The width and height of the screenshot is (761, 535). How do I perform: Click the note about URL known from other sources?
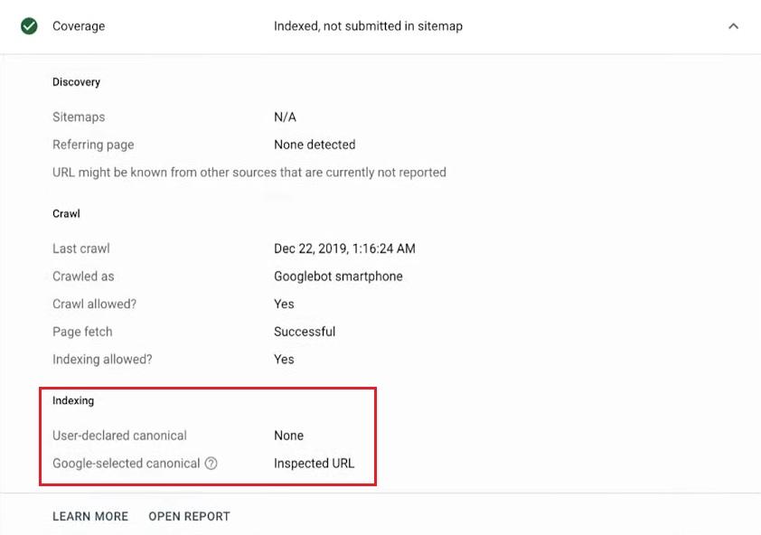coord(249,173)
